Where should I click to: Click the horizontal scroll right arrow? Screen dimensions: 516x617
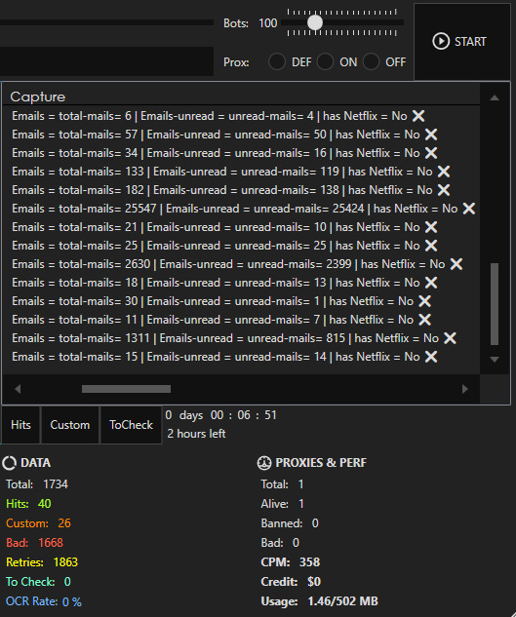point(465,389)
